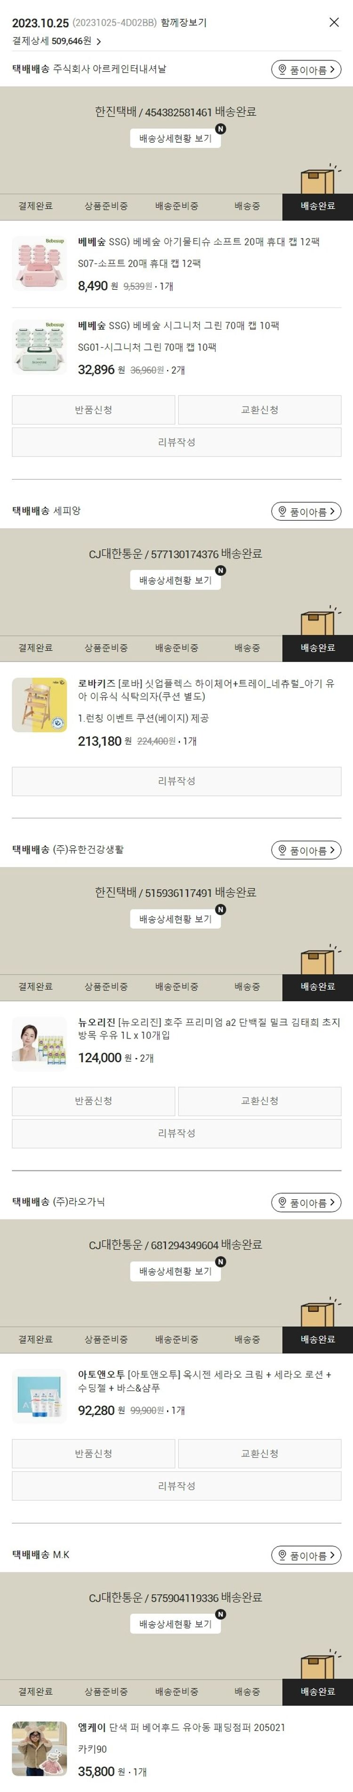This screenshot has height=1792, width=353.
Task: Open 뉴오리진 a2 milk product image
Action: [x=40, y=1043]
